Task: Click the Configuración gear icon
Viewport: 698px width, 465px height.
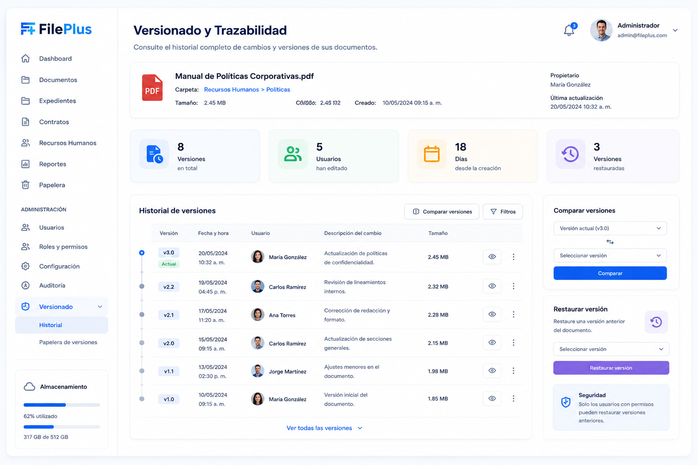Action: click(25, 266)
